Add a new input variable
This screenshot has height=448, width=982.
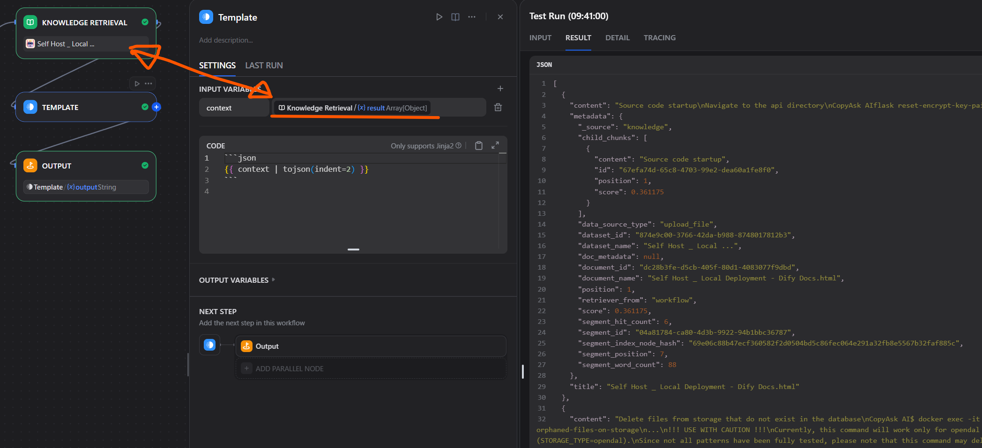[500, 88]
